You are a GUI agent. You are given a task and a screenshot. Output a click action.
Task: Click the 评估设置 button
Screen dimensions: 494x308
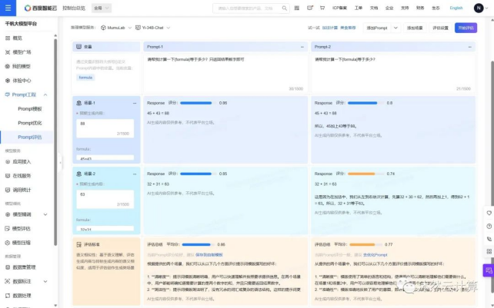(x=440, y=28)
